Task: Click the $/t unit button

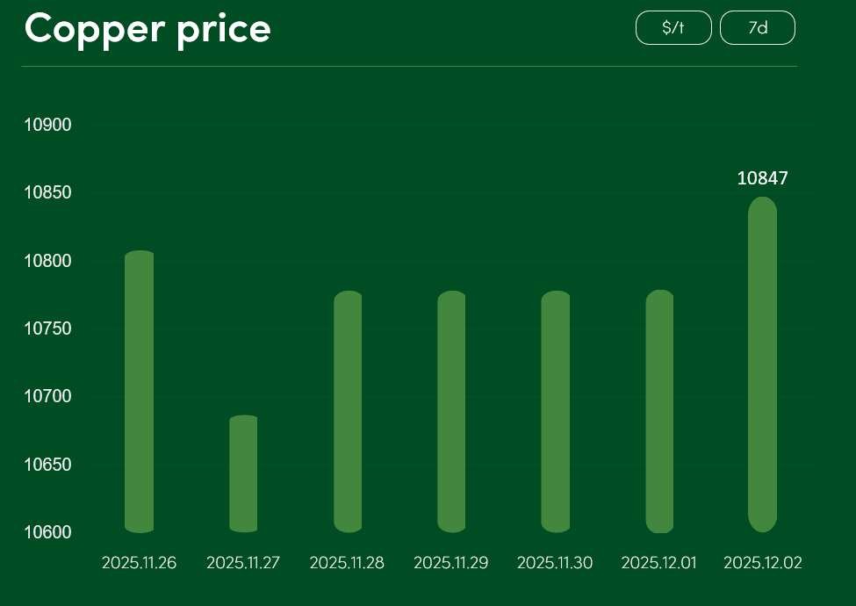Action: coord(673,28)
